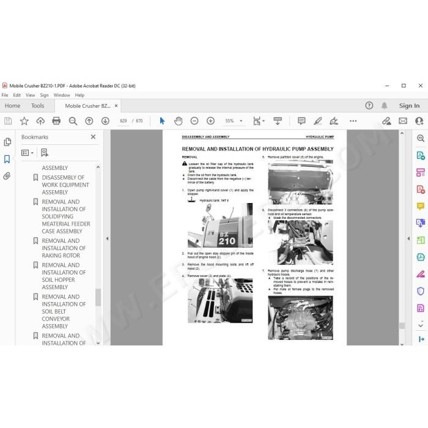The width and height of the screenshot is (428, 428).
Task: Open Fill & Sign in right pane
Action: pos(421,274)
